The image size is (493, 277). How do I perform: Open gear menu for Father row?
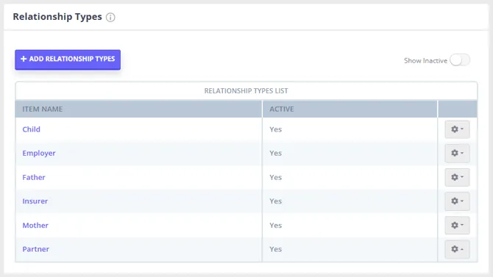click(x=457, y=177)
